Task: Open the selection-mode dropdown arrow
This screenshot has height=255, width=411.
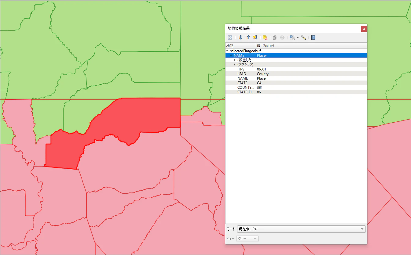Action: 298,38
